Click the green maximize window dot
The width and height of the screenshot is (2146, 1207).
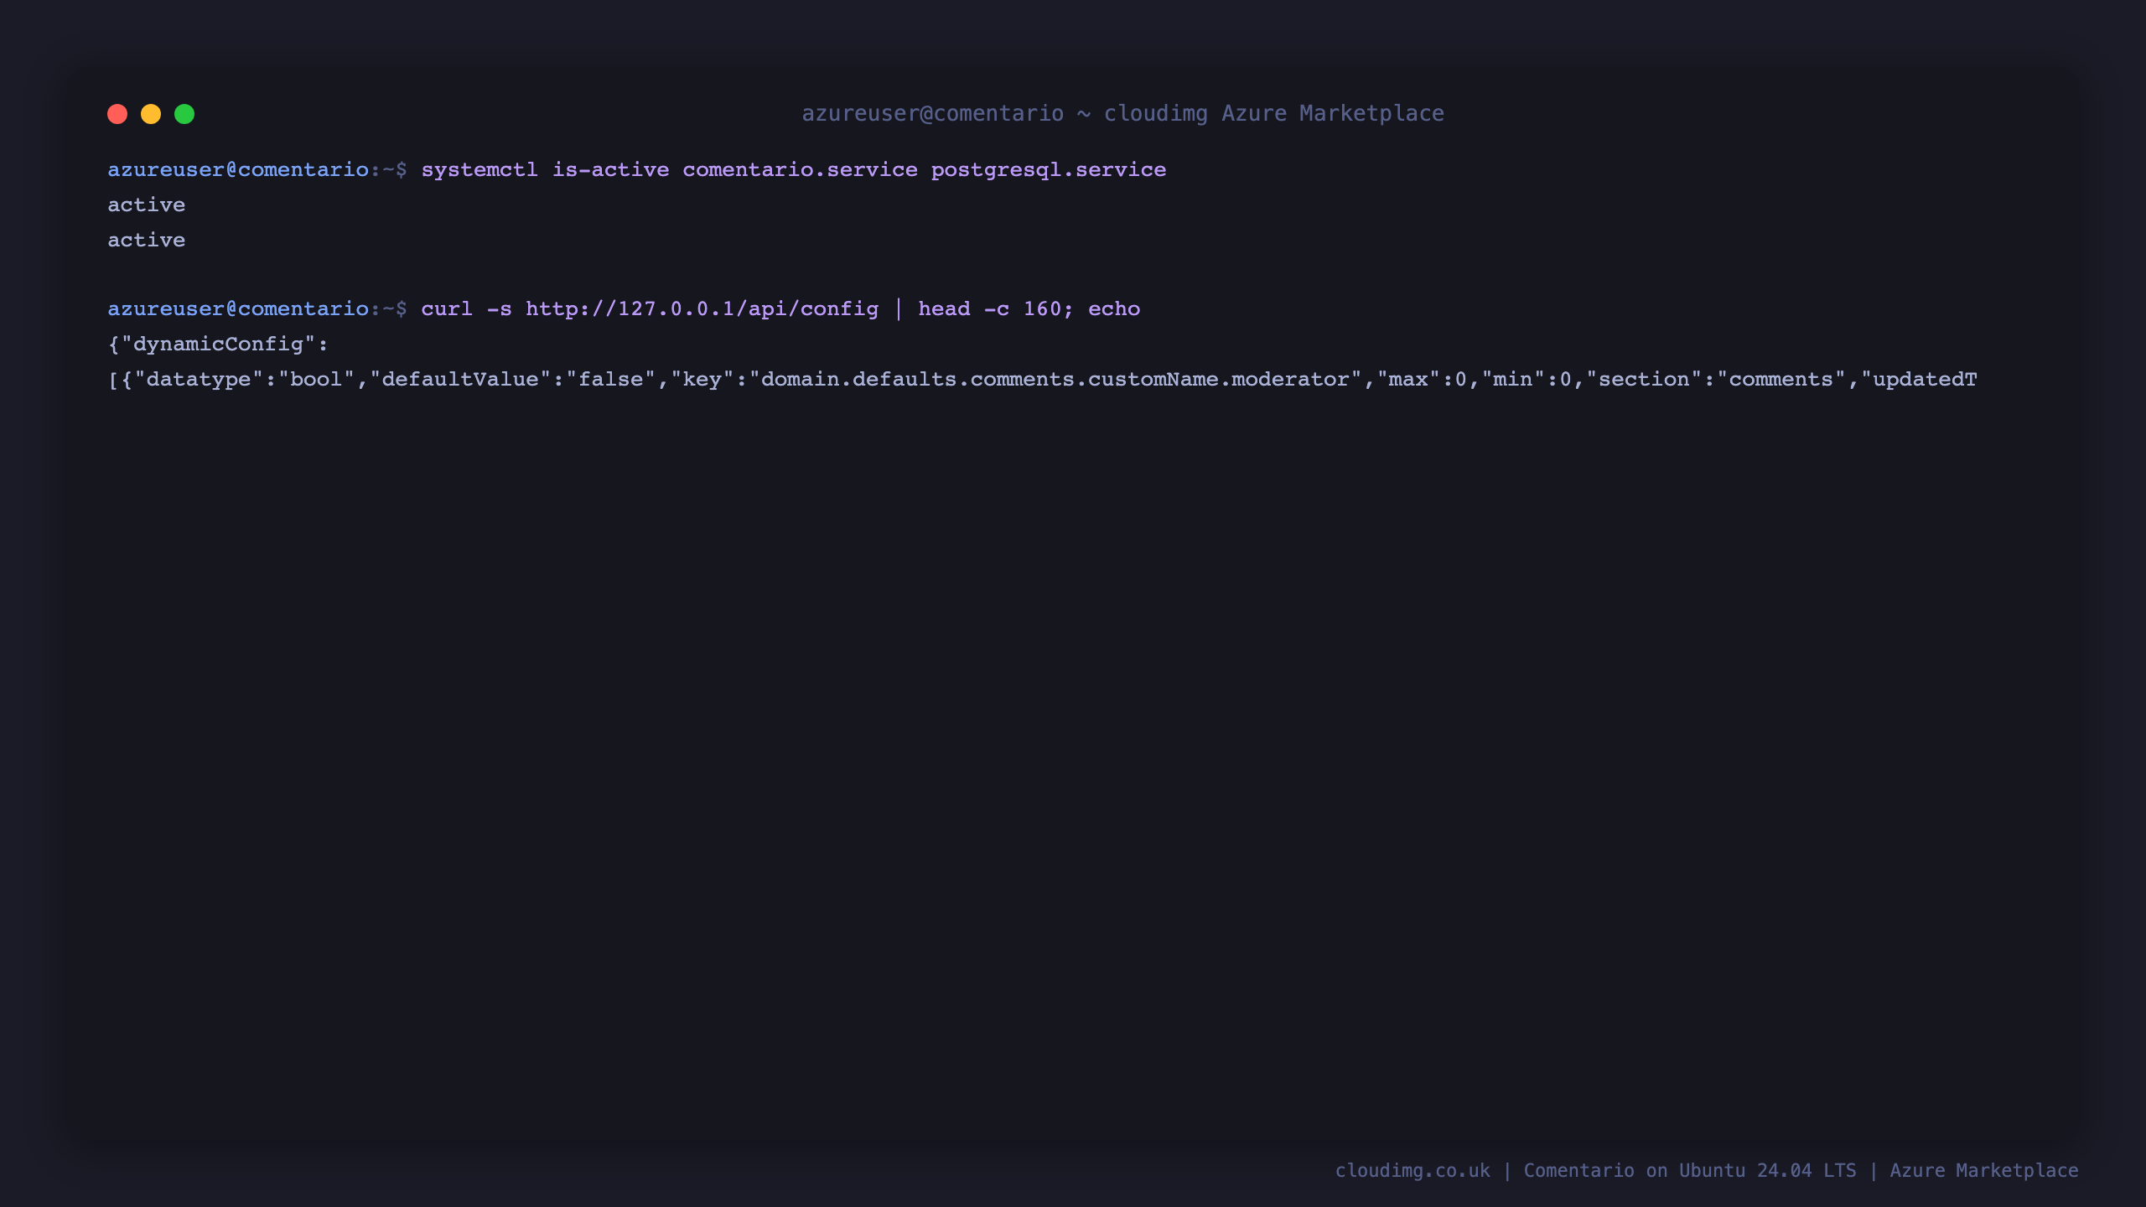click(184, 114)
